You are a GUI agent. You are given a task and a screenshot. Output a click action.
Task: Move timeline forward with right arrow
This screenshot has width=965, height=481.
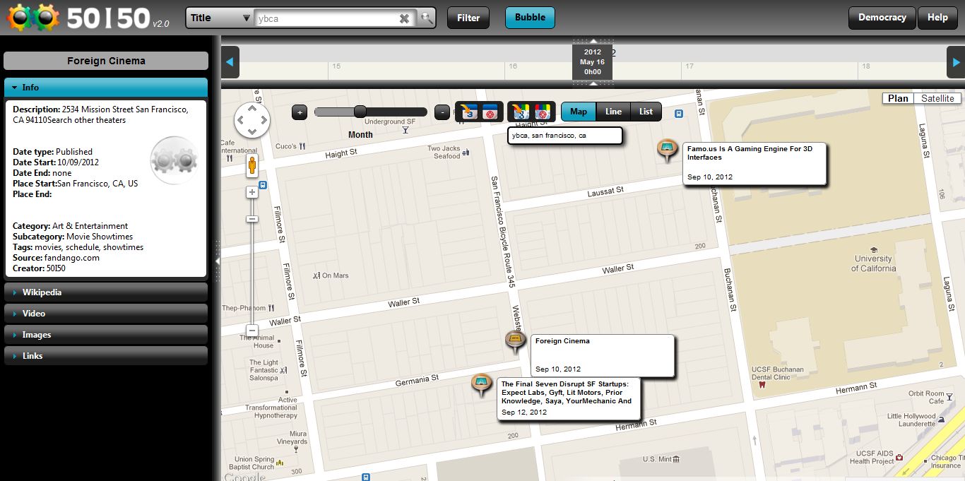955,62
